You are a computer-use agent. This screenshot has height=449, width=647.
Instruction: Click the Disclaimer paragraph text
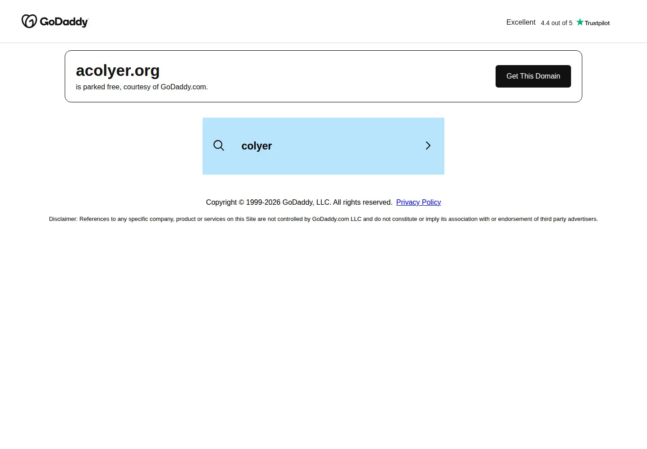point(323,219)
